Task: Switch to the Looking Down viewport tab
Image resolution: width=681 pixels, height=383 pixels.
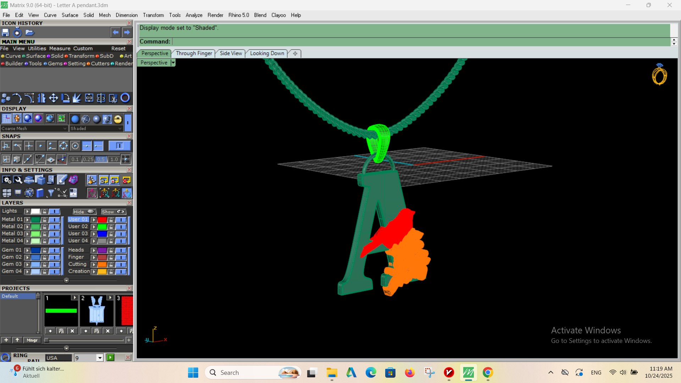Action: [267, 53]
